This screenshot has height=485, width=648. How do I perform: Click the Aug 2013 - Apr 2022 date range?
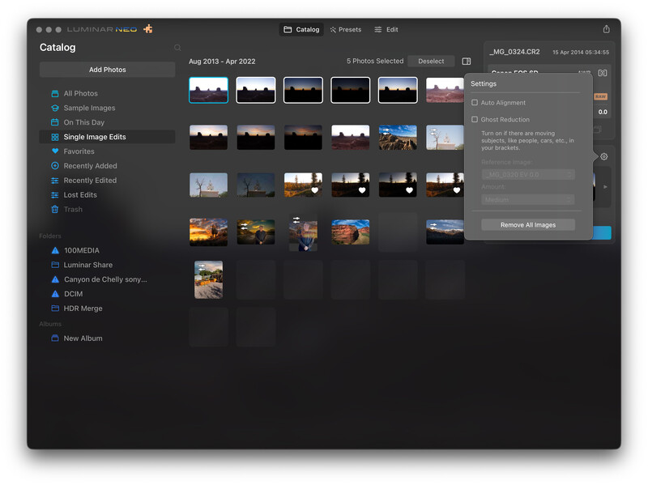coord(222,62)
